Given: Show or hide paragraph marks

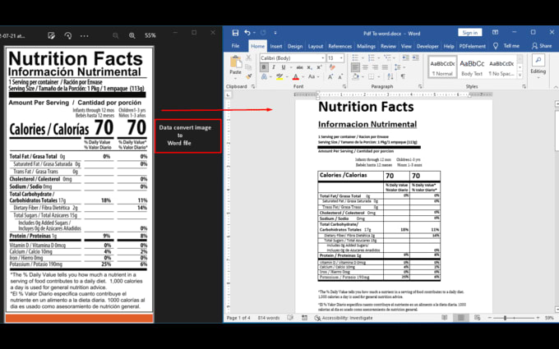Looking at the screenshot, I should pos(403,76).
